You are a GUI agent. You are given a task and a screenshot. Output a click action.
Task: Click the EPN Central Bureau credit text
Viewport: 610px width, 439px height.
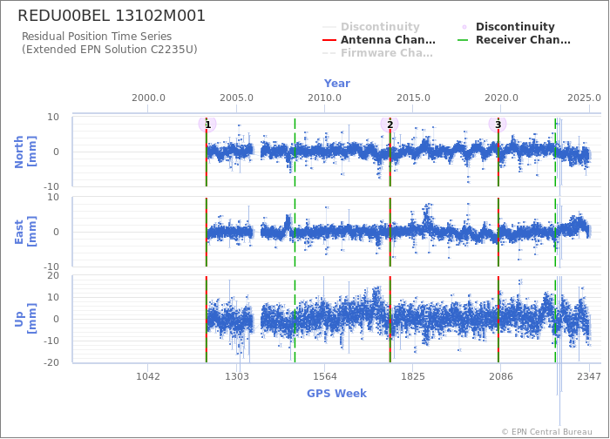547,432
